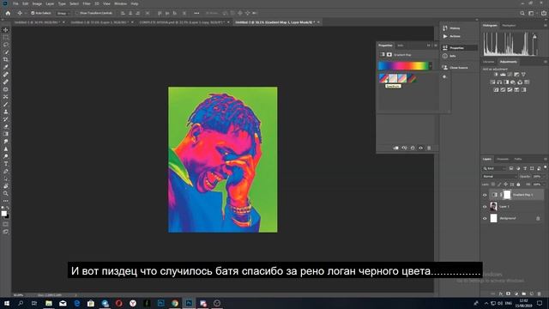Add layer style fx in Layers panel
This screenshot has height=309, width=549.
(501, 294)
